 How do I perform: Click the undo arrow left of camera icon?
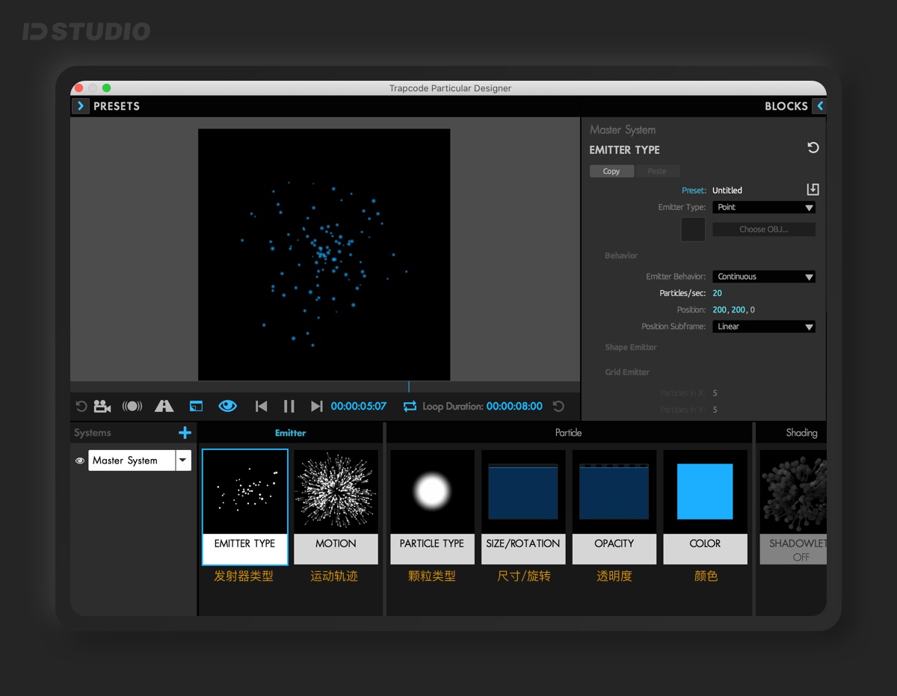[81, 406]
